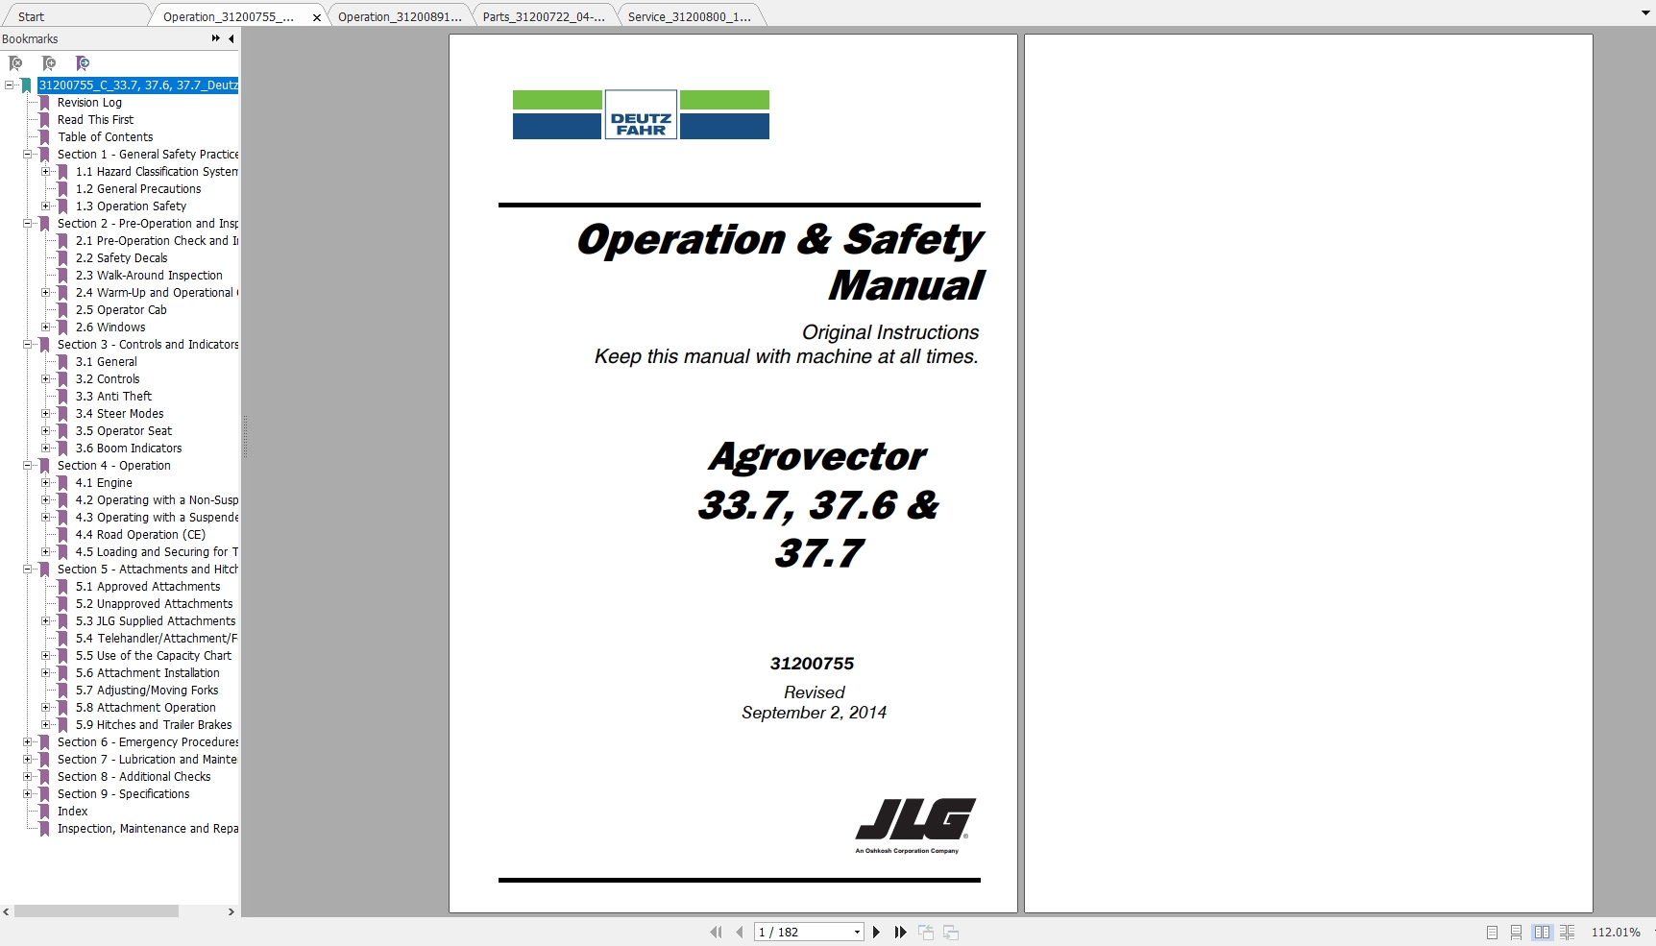Collapse the root 31200755 bookmark
Image resolution: width=1656 pixels, height=946 pixels.
tap(10, 85)
